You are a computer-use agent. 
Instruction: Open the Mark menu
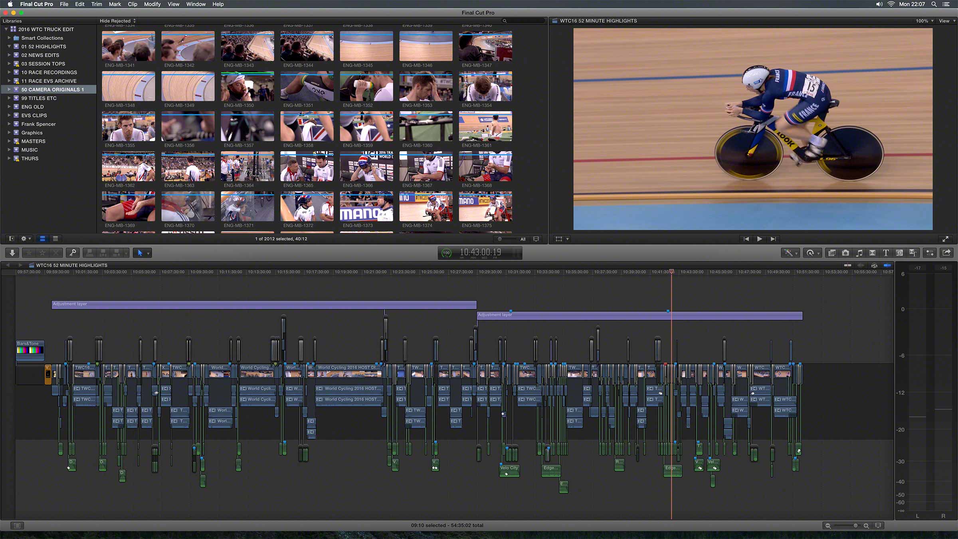(x=115, y=4)
